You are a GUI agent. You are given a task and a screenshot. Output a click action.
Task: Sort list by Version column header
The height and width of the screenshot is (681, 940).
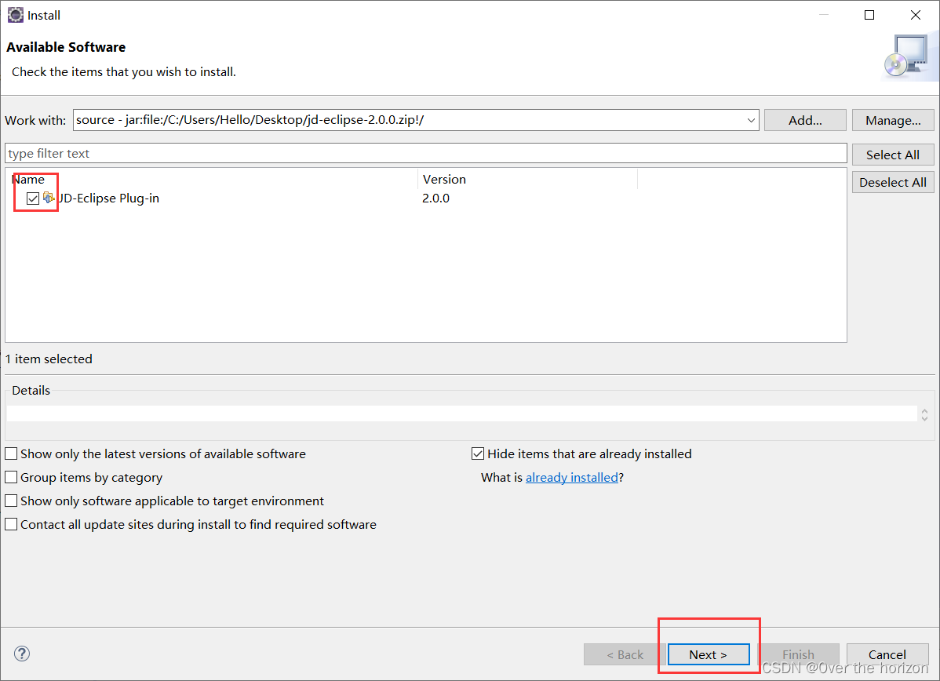point(527,179)
